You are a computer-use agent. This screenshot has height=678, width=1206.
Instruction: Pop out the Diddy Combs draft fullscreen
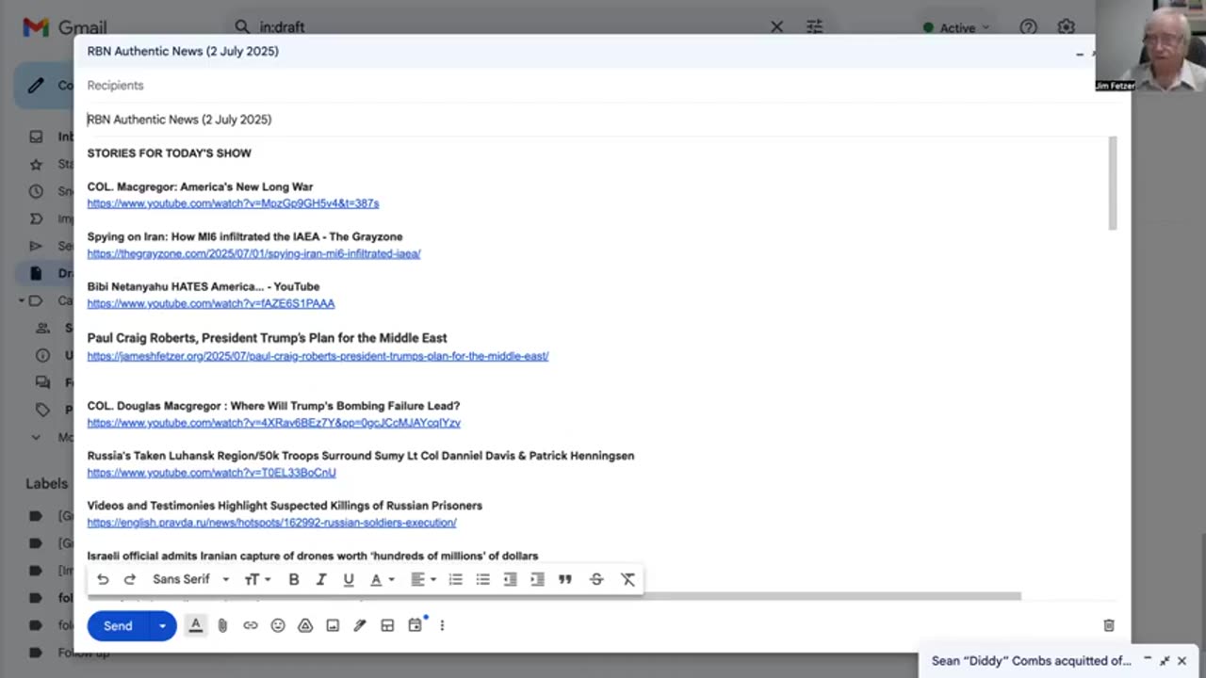(x=1165, y=661)
